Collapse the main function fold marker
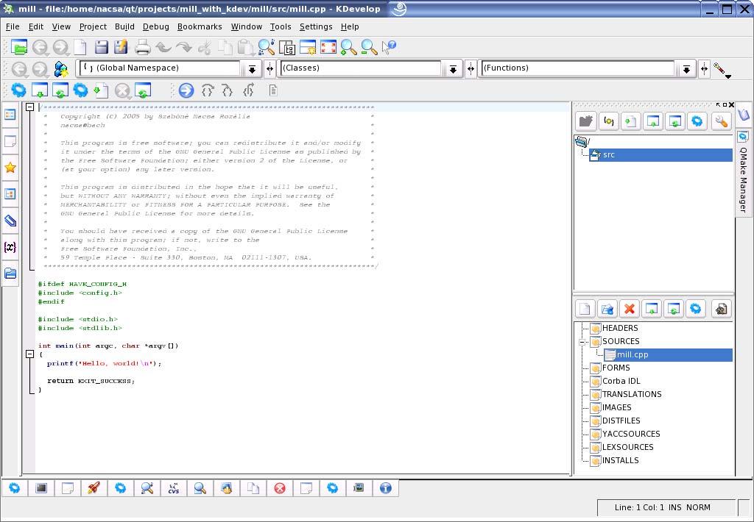754x522 pixels. pos(29,354)
